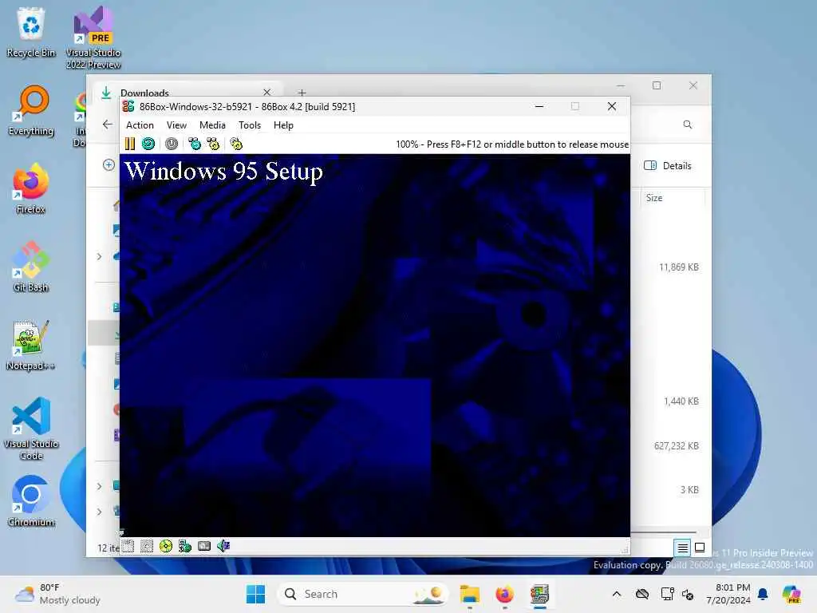The height and width of the screenshot is (613, 817).
Task: Click the CD-ROM drive status icon
Action: [166, 546]
